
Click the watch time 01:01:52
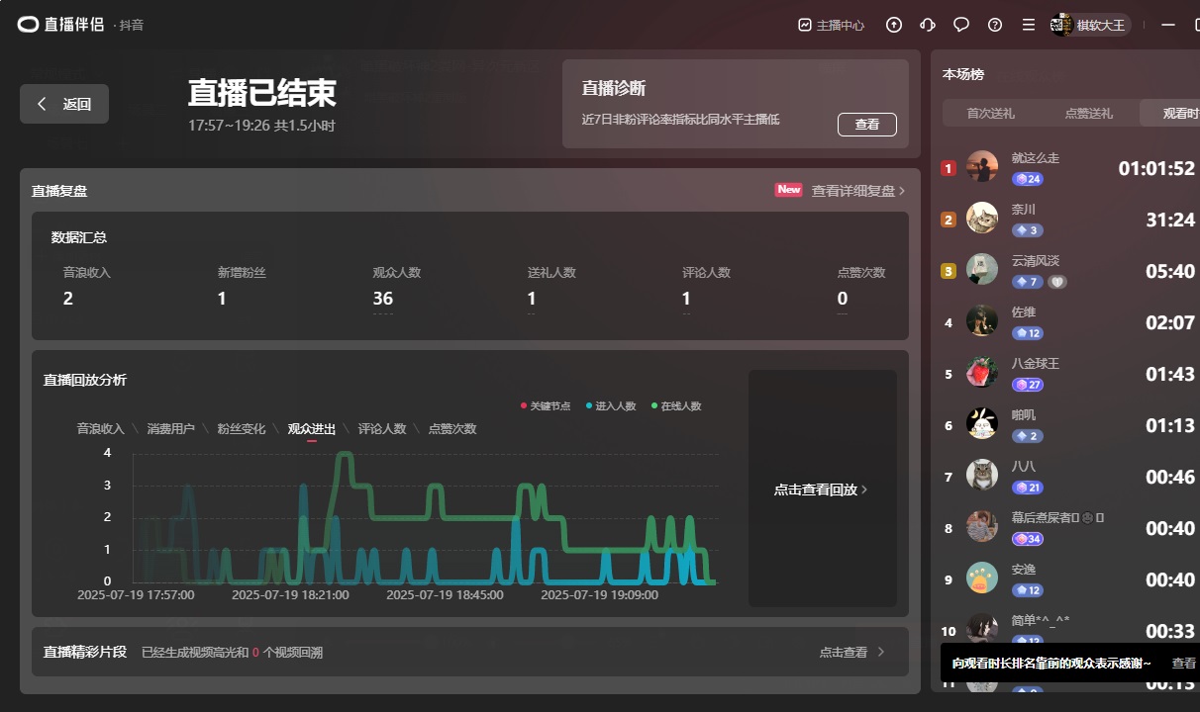(1156, 168)
